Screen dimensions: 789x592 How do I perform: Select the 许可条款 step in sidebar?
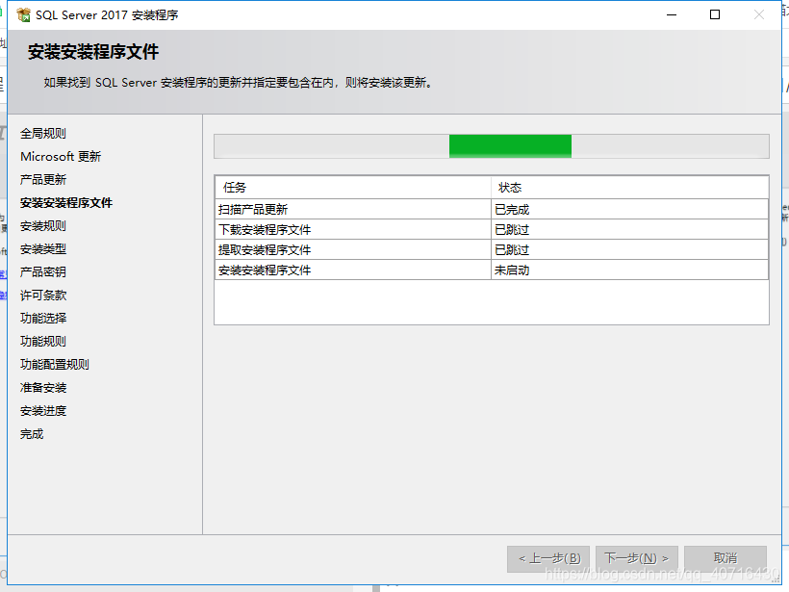43,296
